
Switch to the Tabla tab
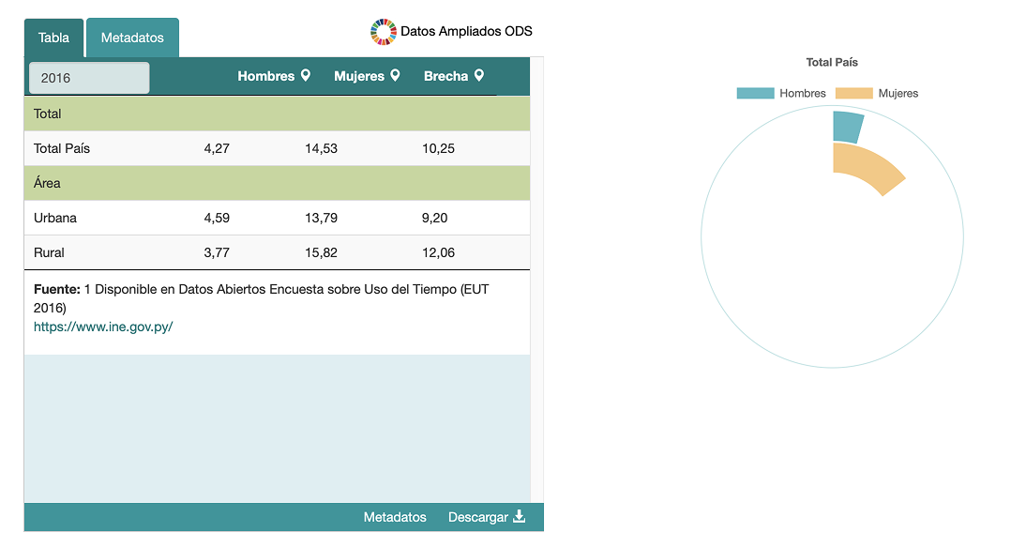click(x=53, y=38)
